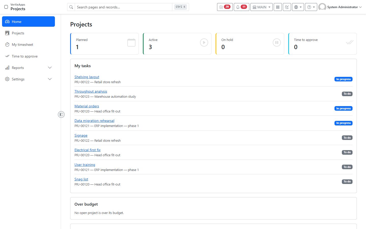Open the Active projects card
Viewport: 366px width, 229px height.
177,44
